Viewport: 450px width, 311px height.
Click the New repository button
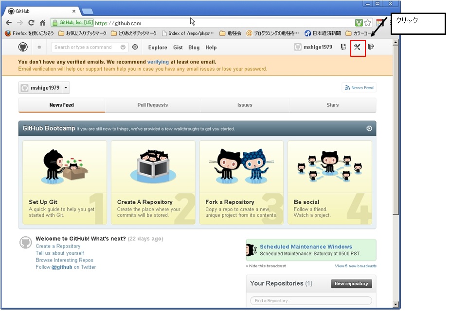coord(352,283)
